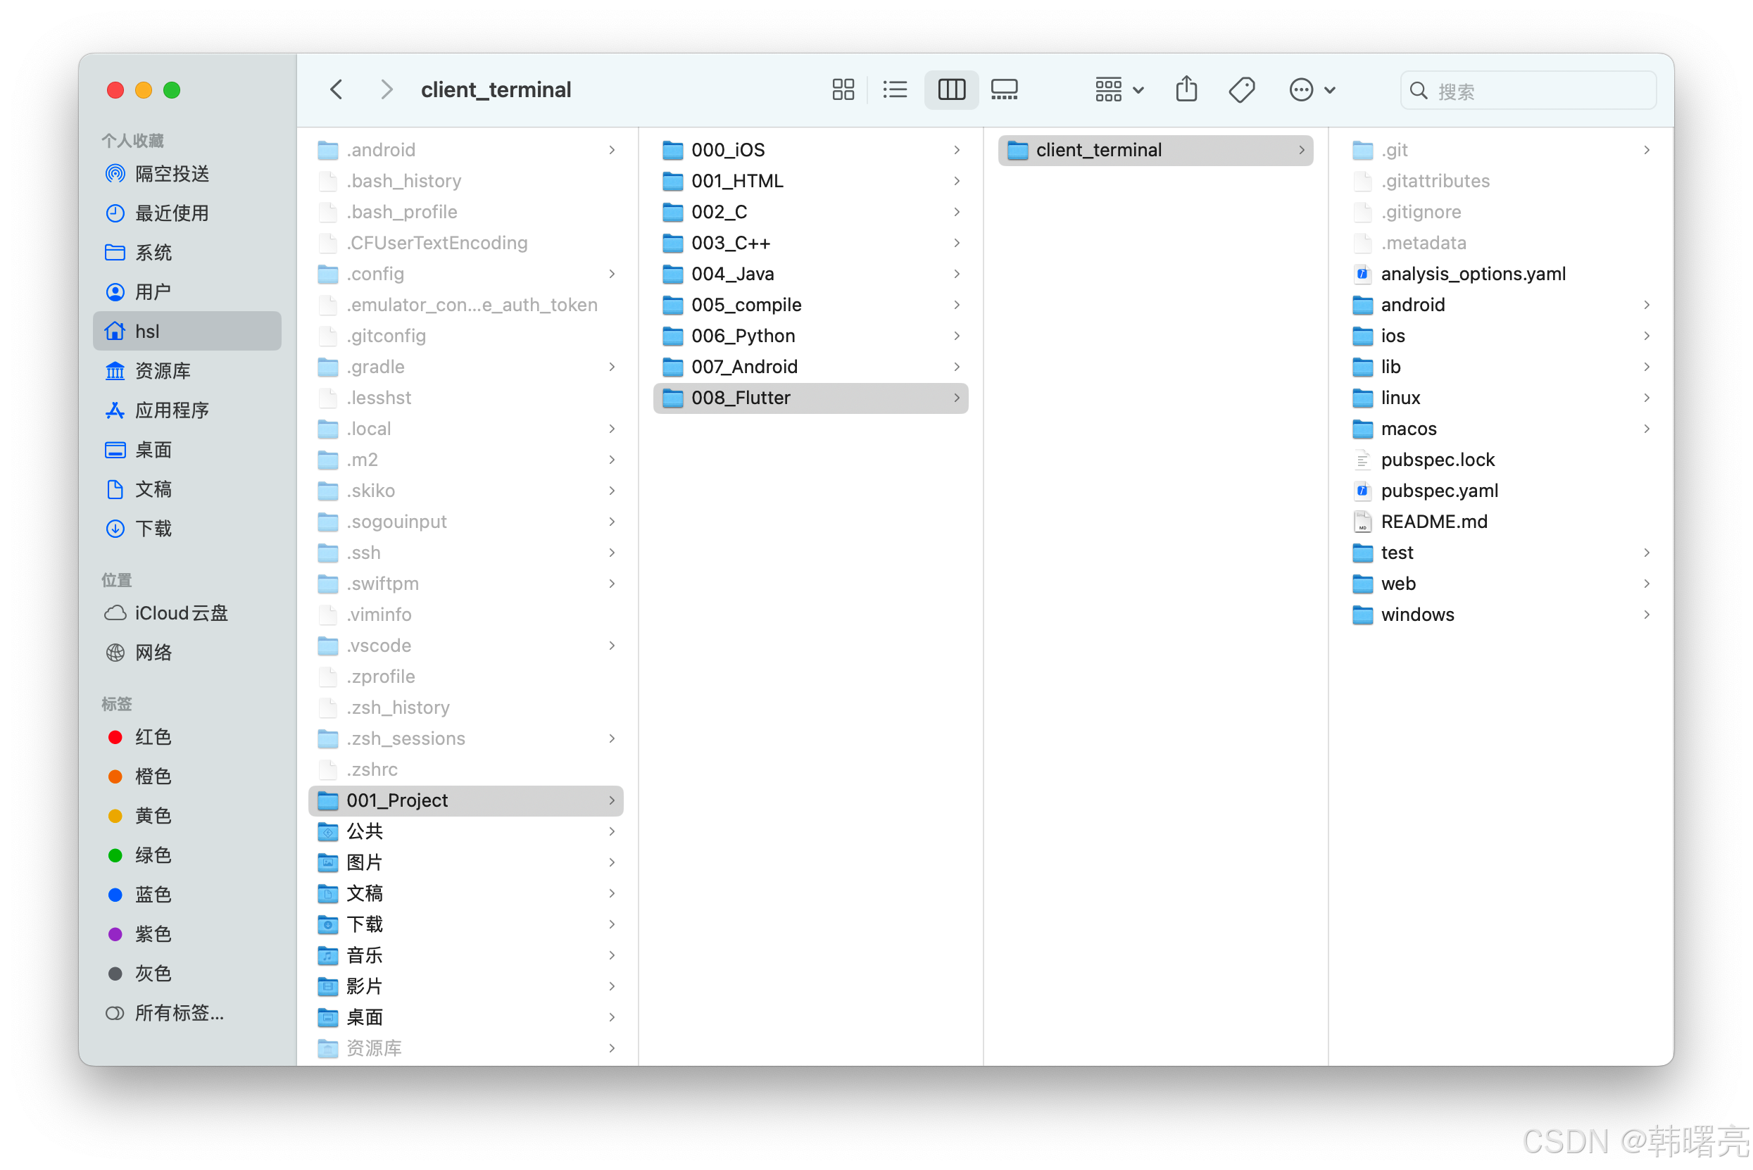
Task: Open the group-by options dropdown
Action: point(1119,89)
